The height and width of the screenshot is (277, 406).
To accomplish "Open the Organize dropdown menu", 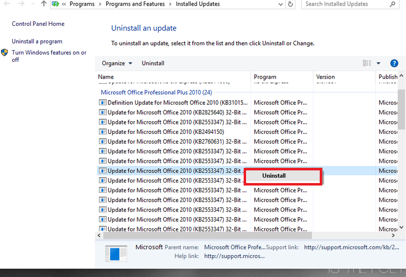I will (117, 63).
